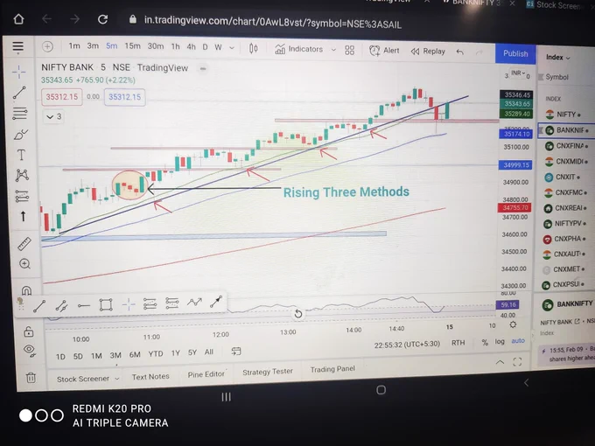Select the 1h timeframe
Image resolution: width=595 pixels, height=446 pixels.
[x=175, y=46]
